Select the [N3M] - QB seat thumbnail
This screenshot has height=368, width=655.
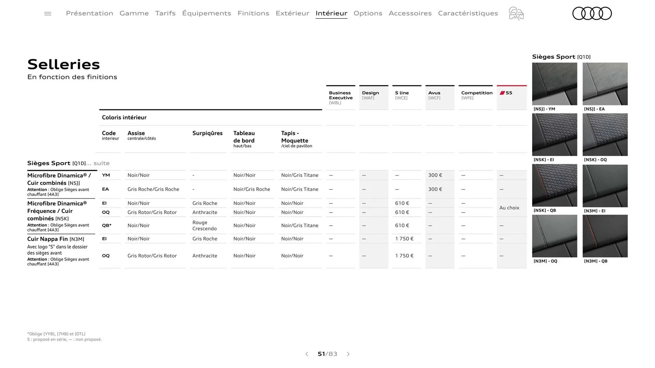point(605,236)
